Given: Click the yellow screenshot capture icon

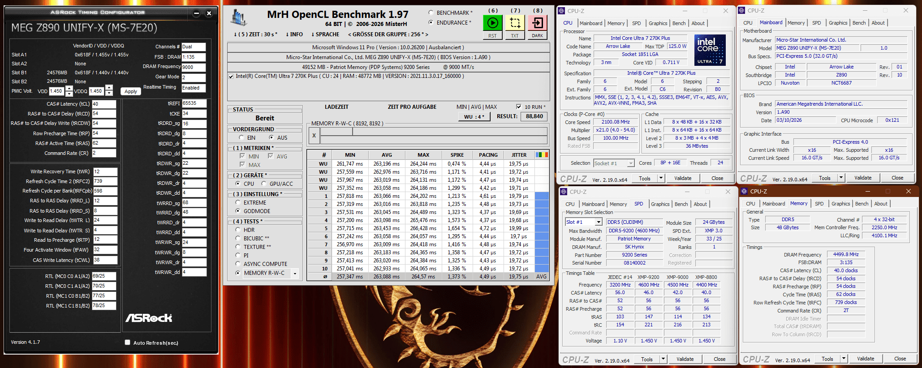Looking at the screenshot, I should 515,23.
